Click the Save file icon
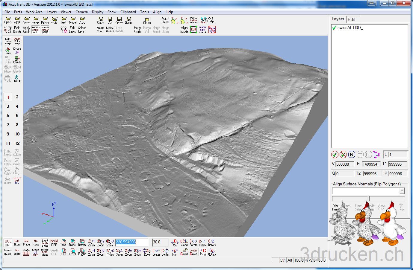 [x=101, y=20]
